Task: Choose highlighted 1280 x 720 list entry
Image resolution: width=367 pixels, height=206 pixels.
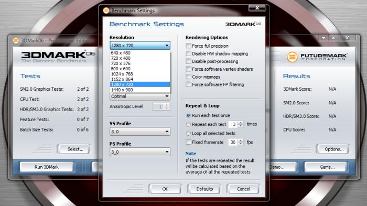Action: [140, 84]
